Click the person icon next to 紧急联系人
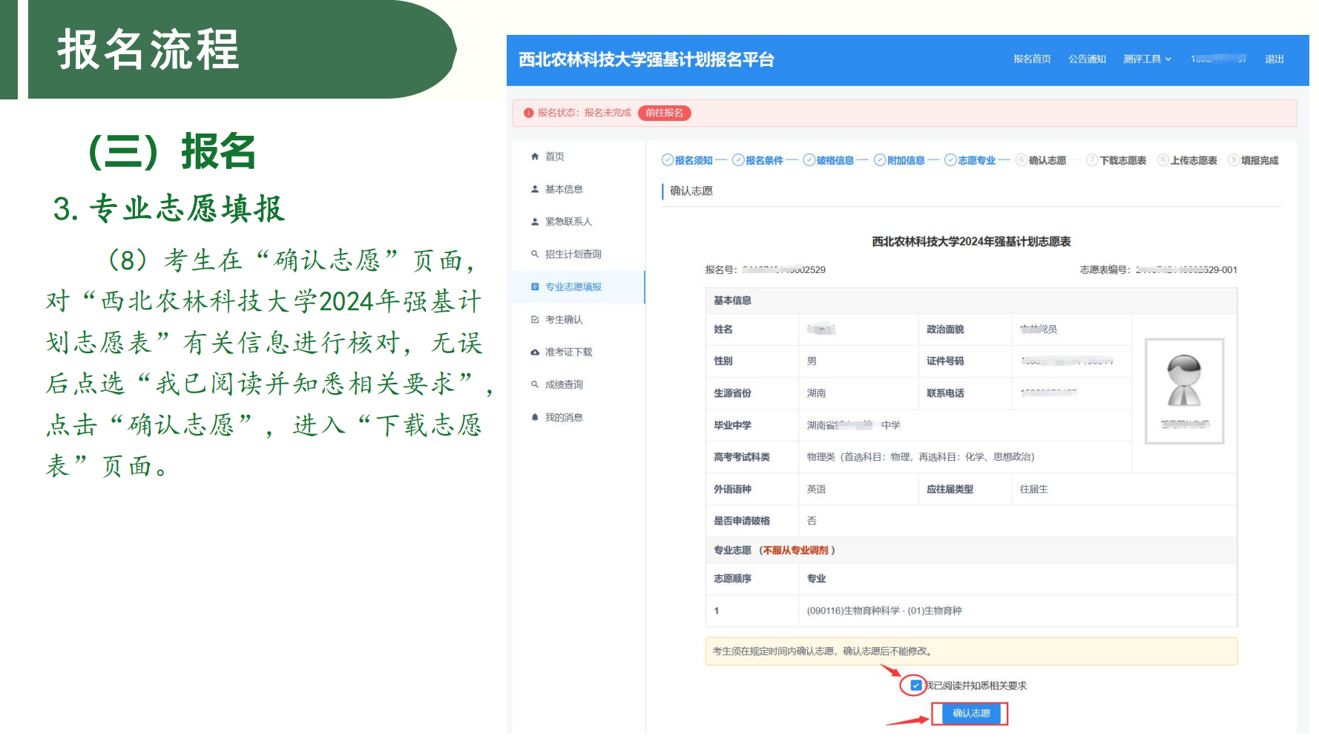 [534, 222]
